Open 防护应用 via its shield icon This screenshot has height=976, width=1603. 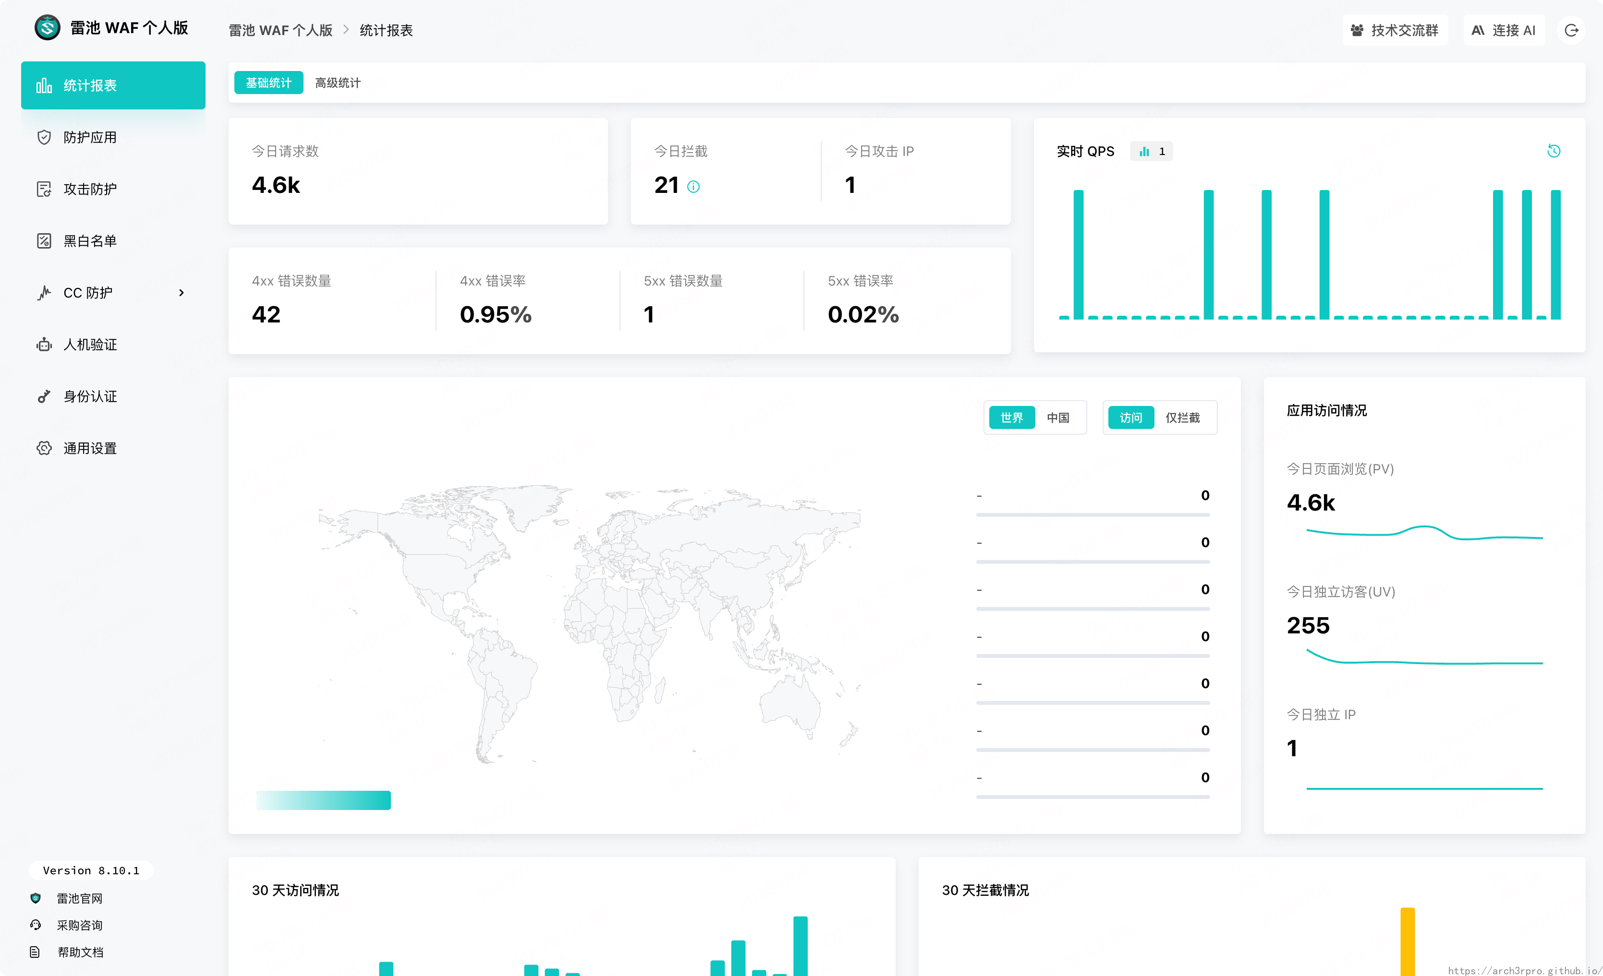point(44,137)
